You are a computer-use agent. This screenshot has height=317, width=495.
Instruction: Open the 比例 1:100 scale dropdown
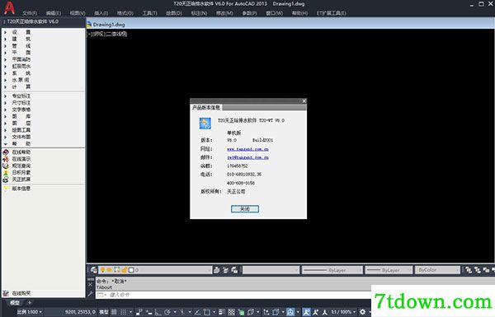[30, 312]
